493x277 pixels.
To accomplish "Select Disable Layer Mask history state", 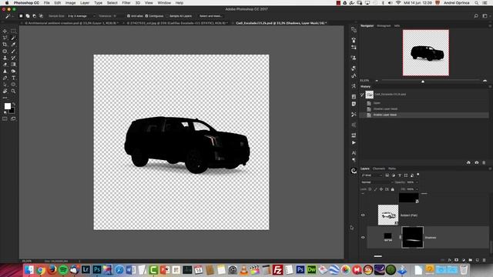I will (385, 109).
